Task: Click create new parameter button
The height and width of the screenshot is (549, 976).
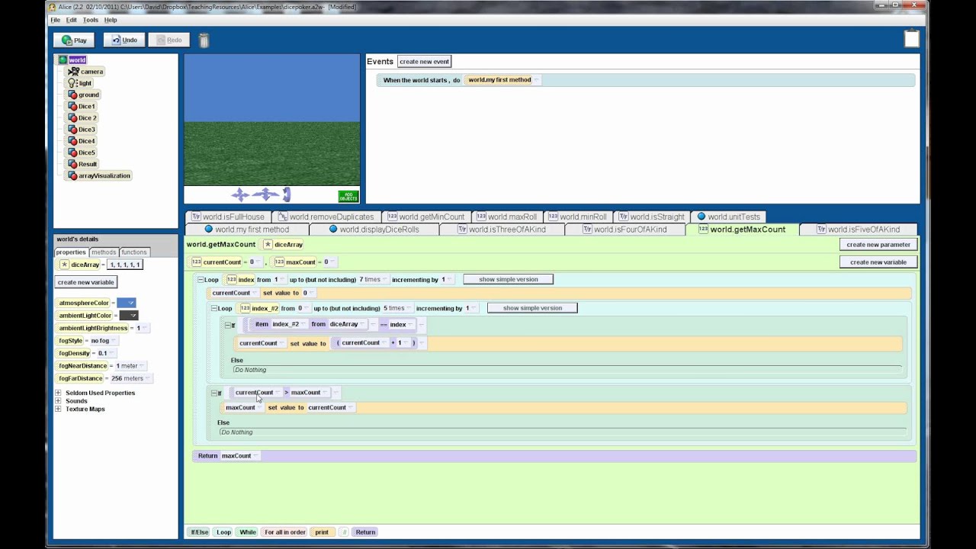Action: [x=878, y=245]
